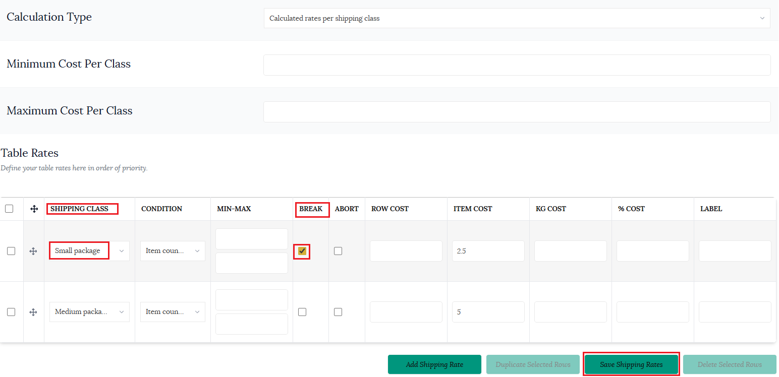Click the drag handle icon in the table header
This screenshot has height=377, width=779.
34,209
